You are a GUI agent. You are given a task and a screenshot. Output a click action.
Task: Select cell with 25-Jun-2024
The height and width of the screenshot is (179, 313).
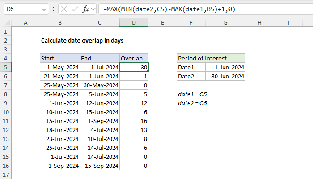click(x=60, y=148)
